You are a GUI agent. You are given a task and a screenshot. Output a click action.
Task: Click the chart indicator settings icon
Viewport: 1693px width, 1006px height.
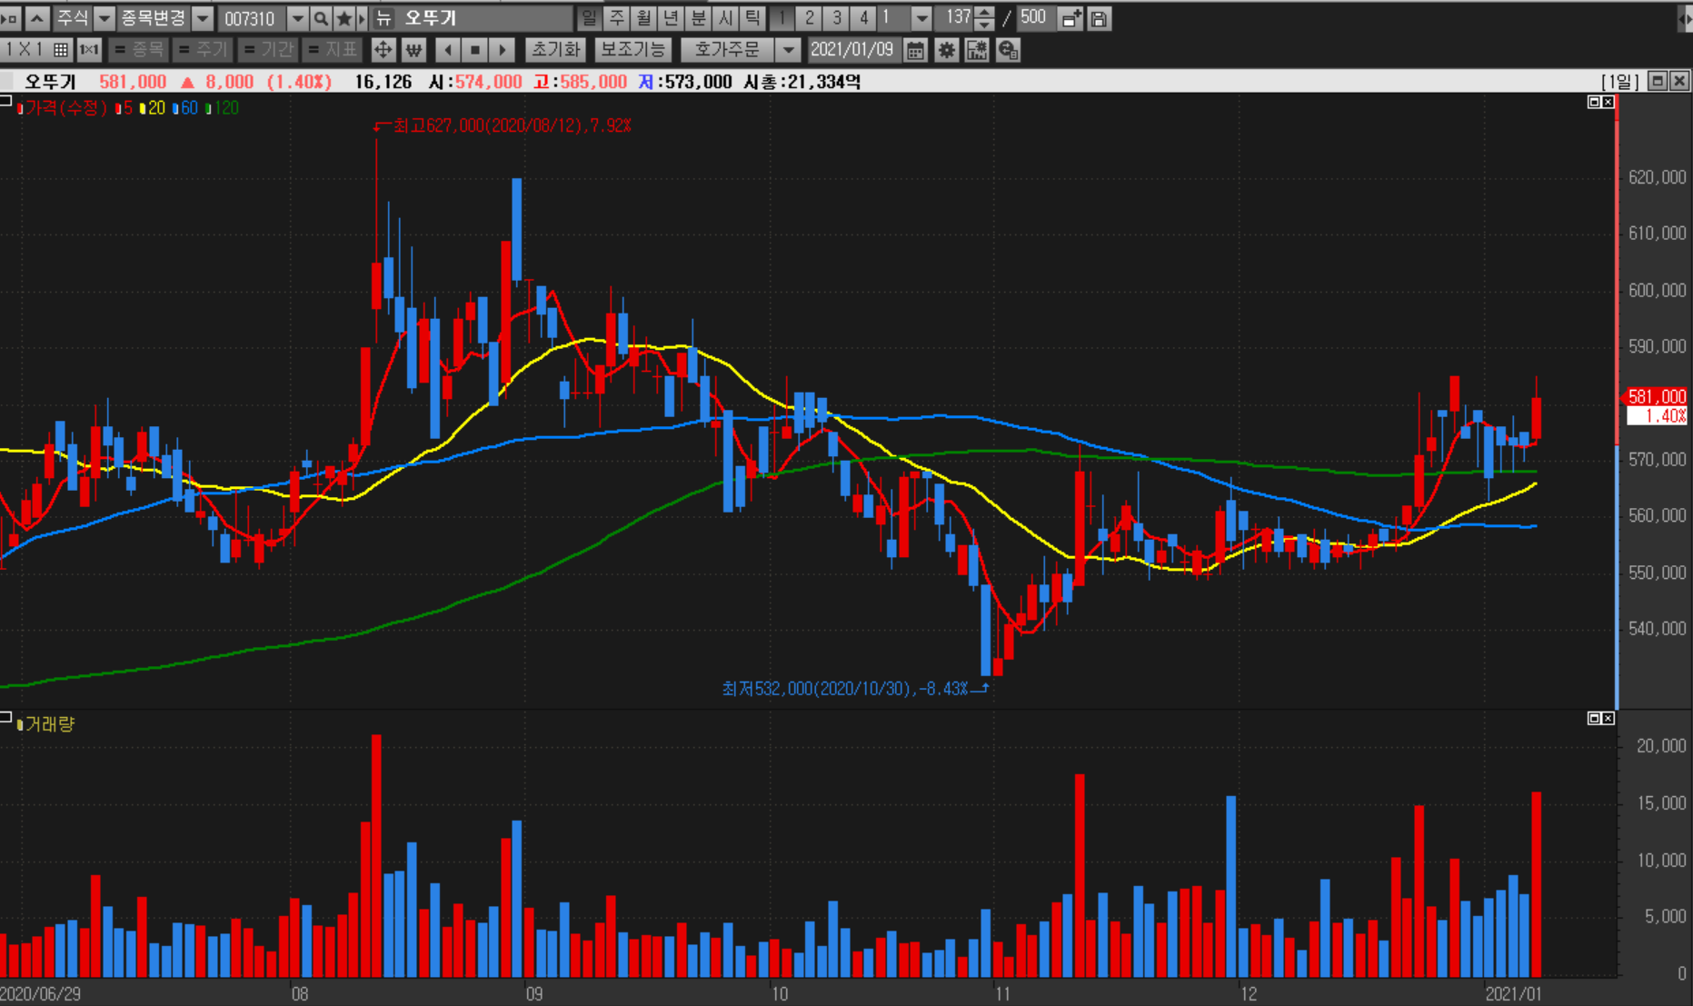tap(977, 50)
